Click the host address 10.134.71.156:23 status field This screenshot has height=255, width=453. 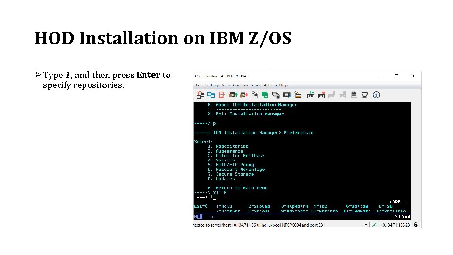[395, 225]
